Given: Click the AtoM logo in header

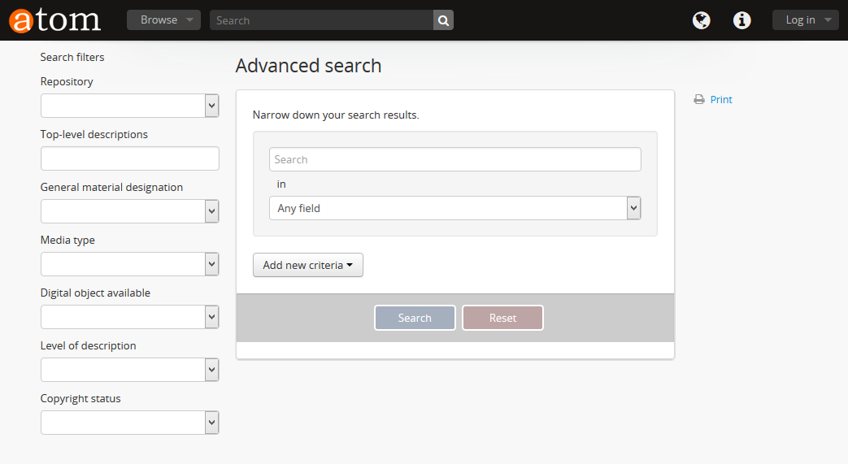Looking at the screenshot, I should pos(55,20).
